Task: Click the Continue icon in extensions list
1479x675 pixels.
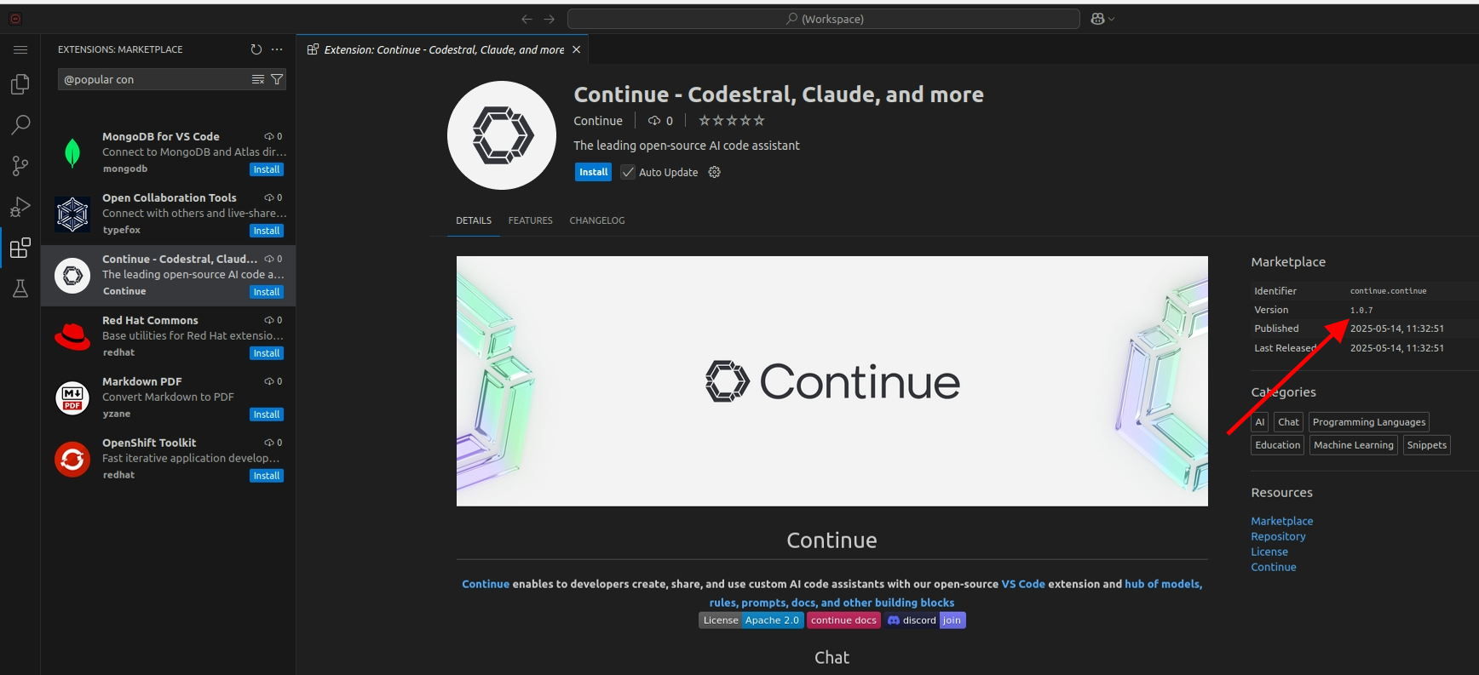Action: (72, 276)
